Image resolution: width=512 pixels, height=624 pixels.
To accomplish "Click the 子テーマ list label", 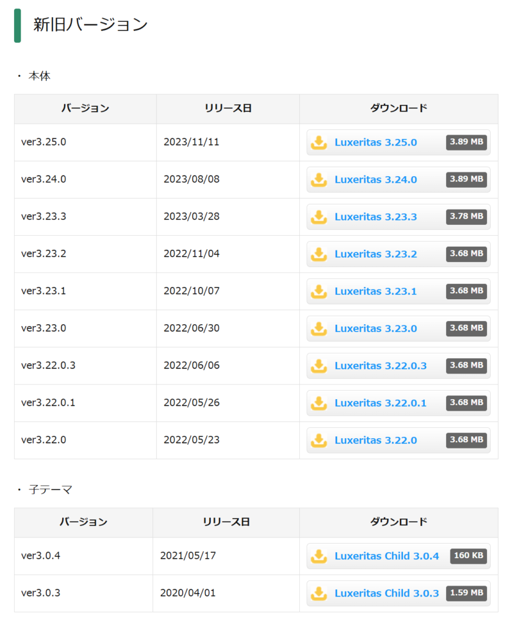I will point(50,489).
